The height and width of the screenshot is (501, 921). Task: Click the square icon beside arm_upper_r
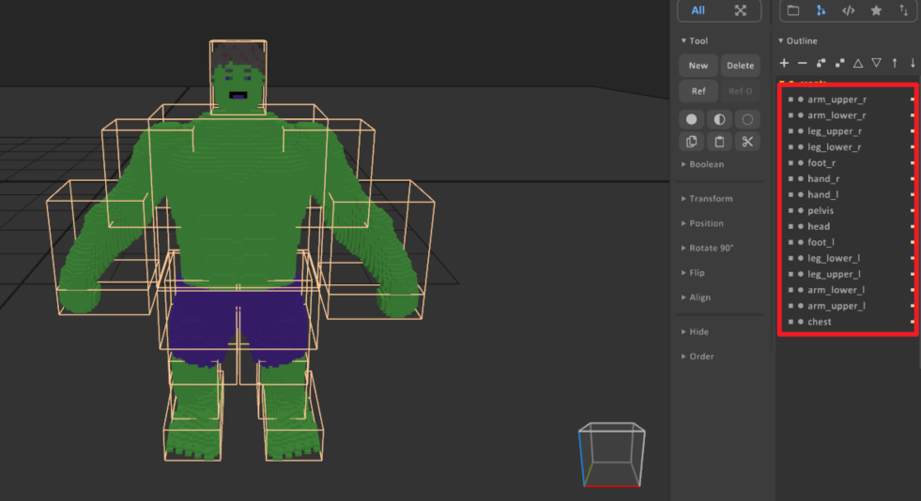791,99
